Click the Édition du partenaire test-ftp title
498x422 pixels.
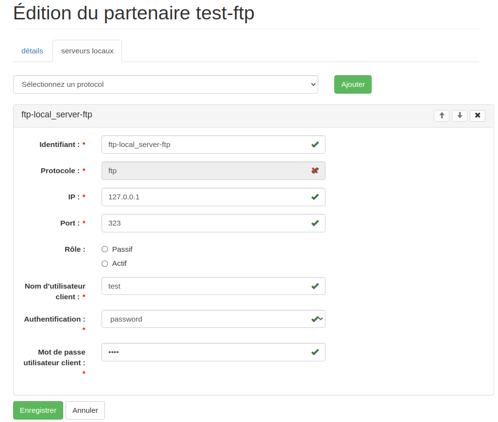point(134,13)
